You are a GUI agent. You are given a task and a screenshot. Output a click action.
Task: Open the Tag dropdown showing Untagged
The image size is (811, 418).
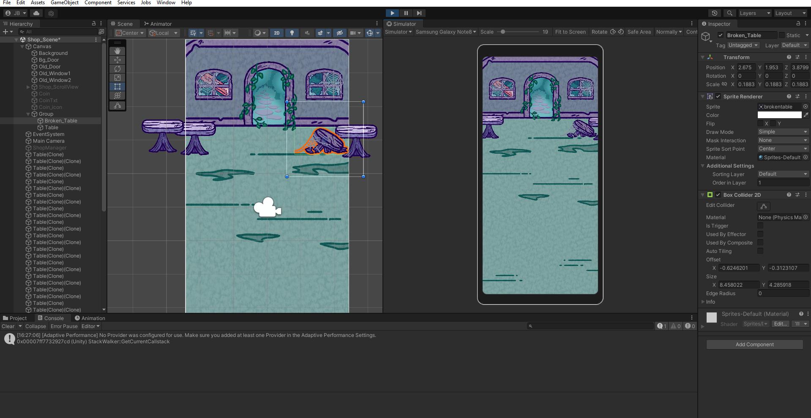click(x=743, y=45)
